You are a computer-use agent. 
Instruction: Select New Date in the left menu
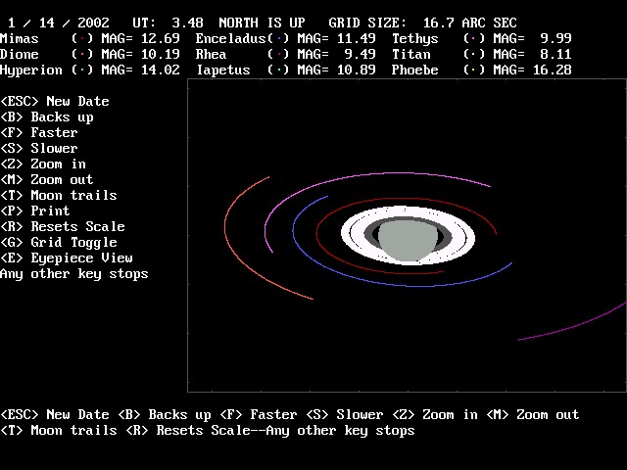(55, 101)
